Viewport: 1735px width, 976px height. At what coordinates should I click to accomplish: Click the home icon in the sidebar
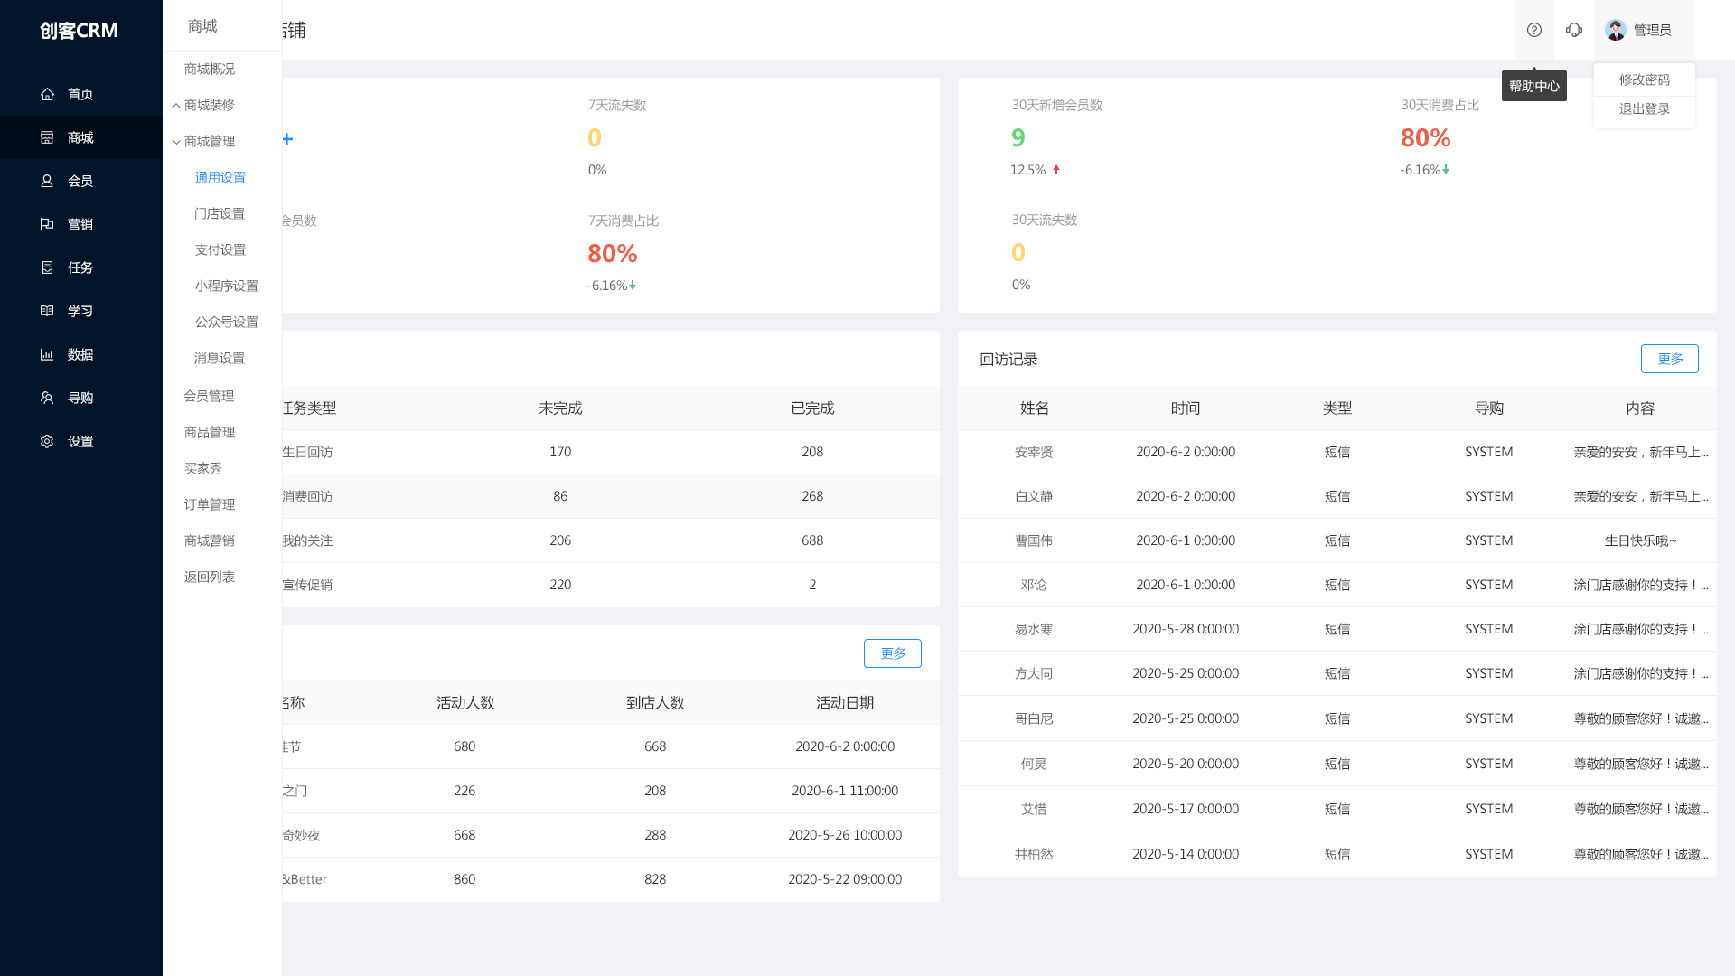(47, 94)
